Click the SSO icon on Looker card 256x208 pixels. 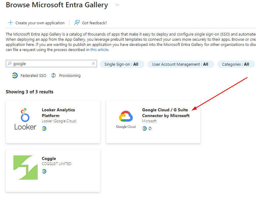click(44, 129)
